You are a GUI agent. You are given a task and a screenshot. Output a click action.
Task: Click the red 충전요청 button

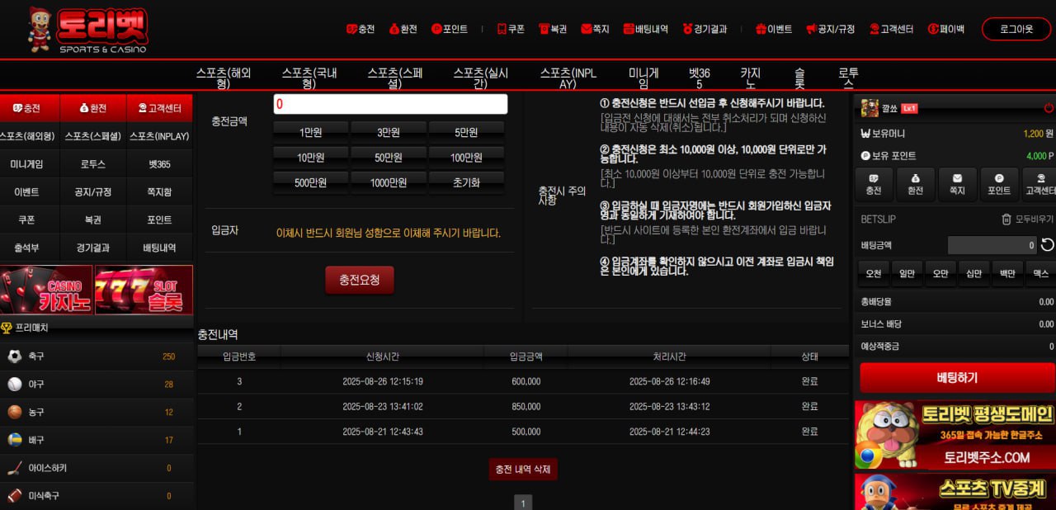pyautogui.click(x=360, y=280)
